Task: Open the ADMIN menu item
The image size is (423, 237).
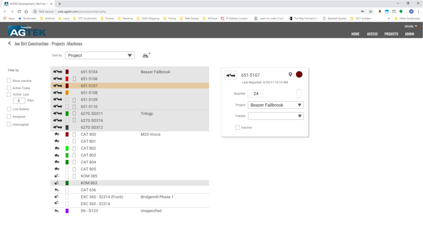Action: click(409, 34)
